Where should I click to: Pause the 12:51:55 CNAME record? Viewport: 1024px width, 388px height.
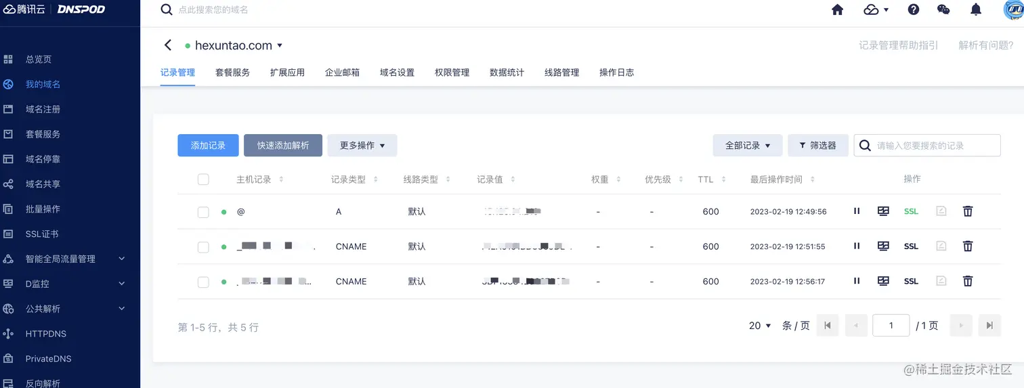tap(857, 246)
